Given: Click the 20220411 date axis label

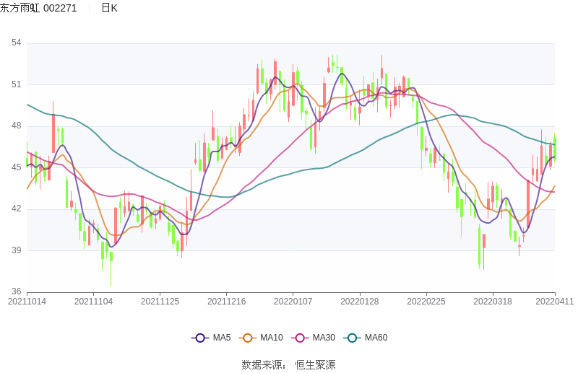Looking at the screenshot, I should tap(555, 302).
